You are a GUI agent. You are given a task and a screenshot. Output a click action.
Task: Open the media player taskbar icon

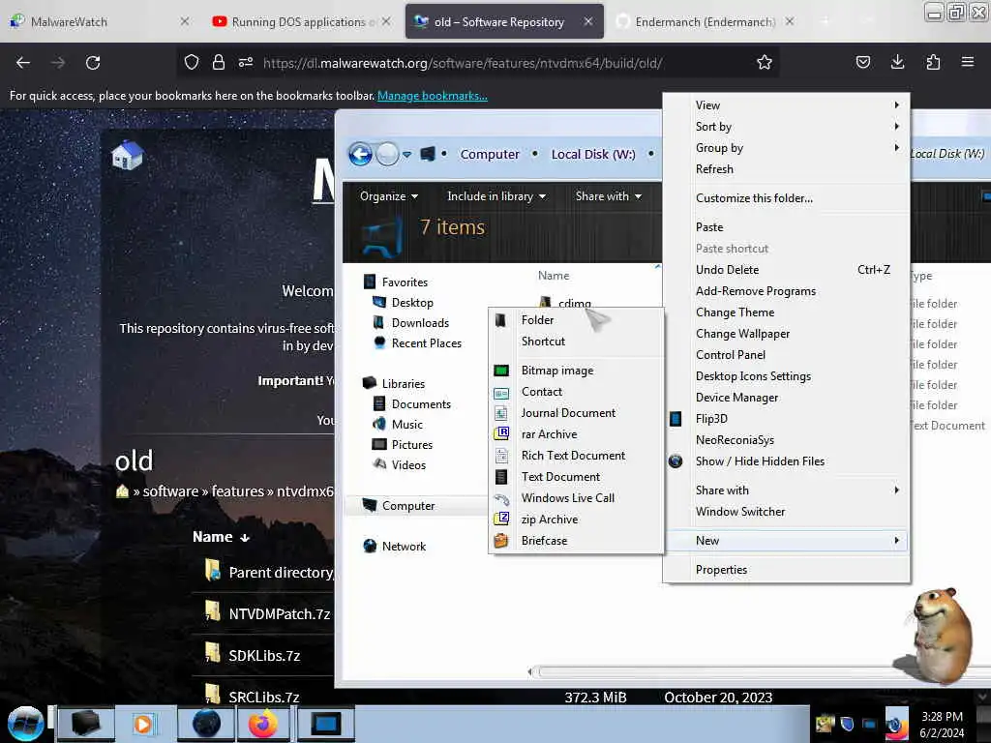[x=143, y=724]
